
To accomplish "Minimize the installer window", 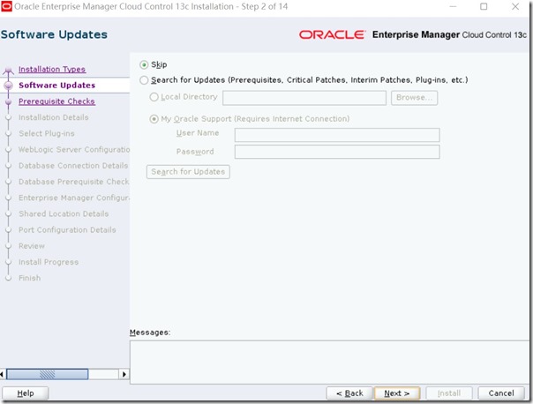I will 453,6.
